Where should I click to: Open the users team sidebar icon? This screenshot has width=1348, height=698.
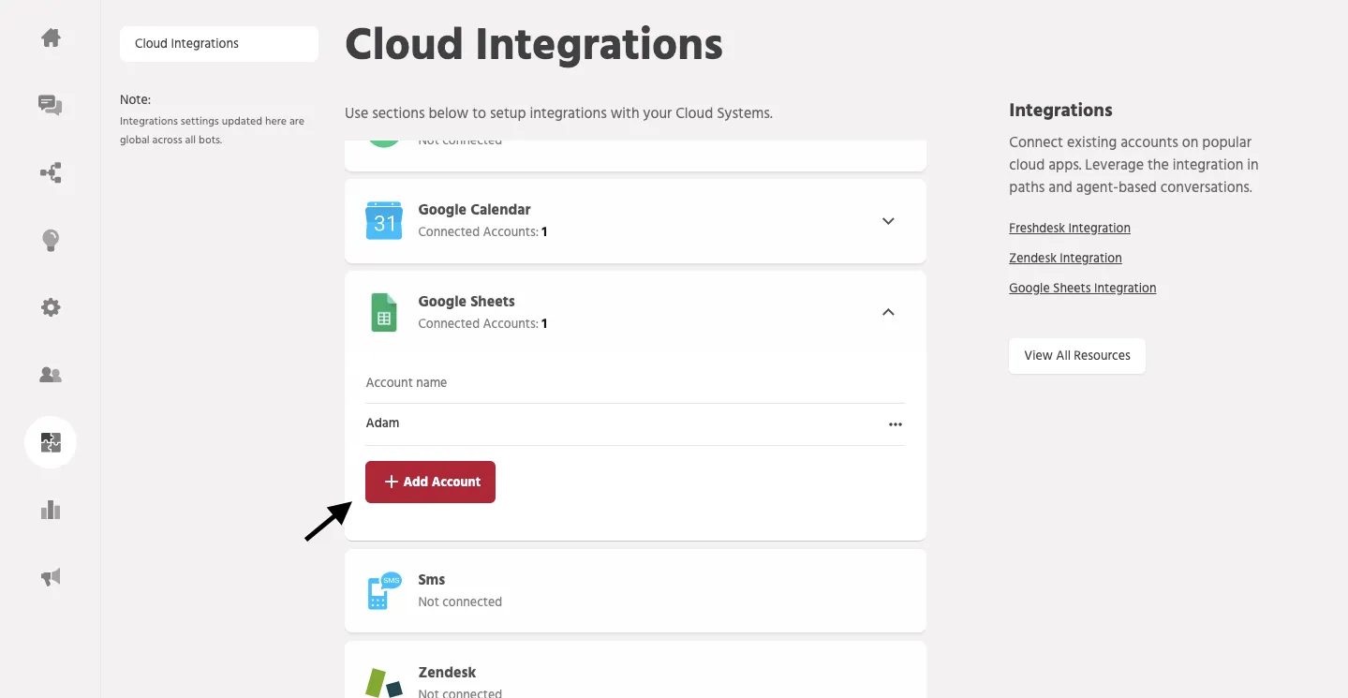click(x=51, y=375)
